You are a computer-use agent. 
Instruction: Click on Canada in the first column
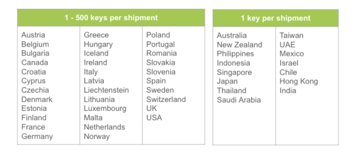(35, 63)
